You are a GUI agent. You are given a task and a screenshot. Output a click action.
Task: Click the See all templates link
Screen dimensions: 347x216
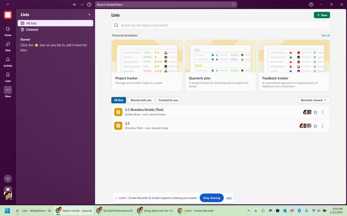click(x=326, y=35)
